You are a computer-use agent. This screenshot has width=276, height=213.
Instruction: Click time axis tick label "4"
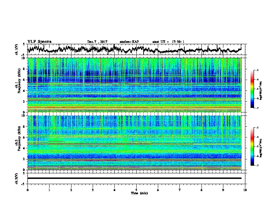(x=115, y=190)
